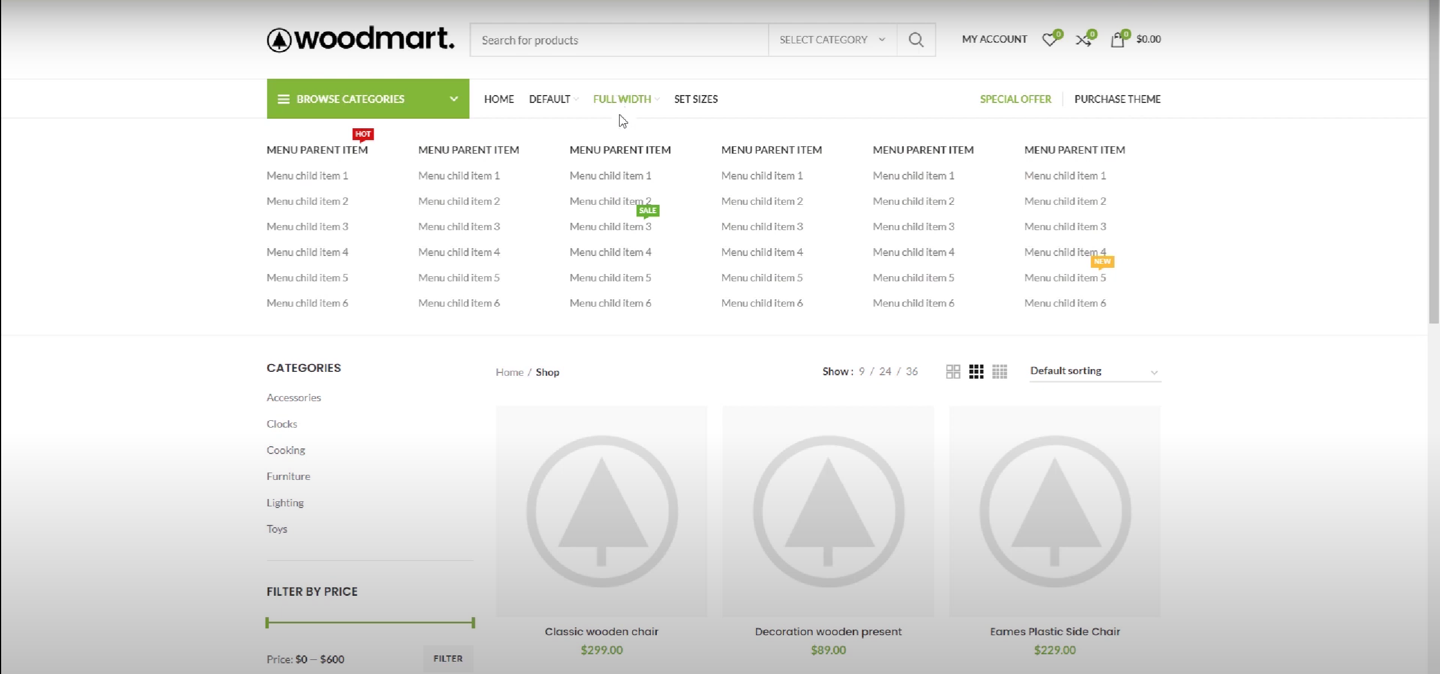This screenshot has width=1440, height=674.
Task: Show 9 products per page
Action: pyautogui.click(x=862, y=371)
